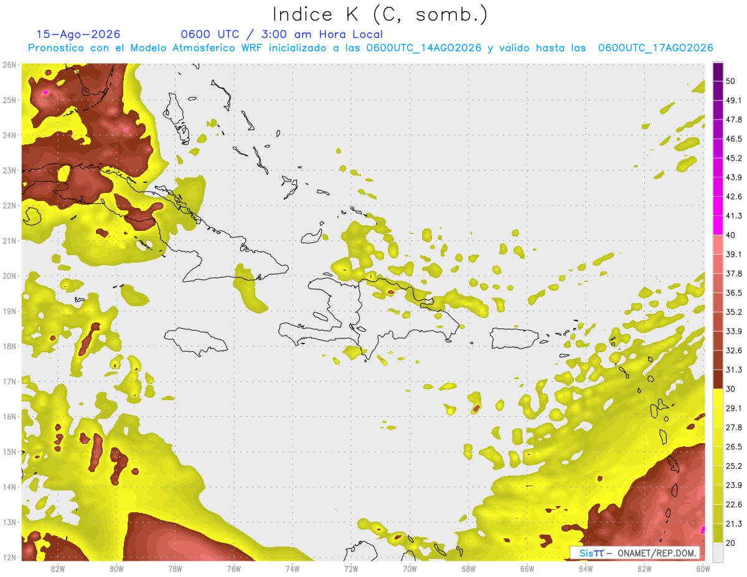Pick the magenta swatch between 40 and 41.3

718,225
